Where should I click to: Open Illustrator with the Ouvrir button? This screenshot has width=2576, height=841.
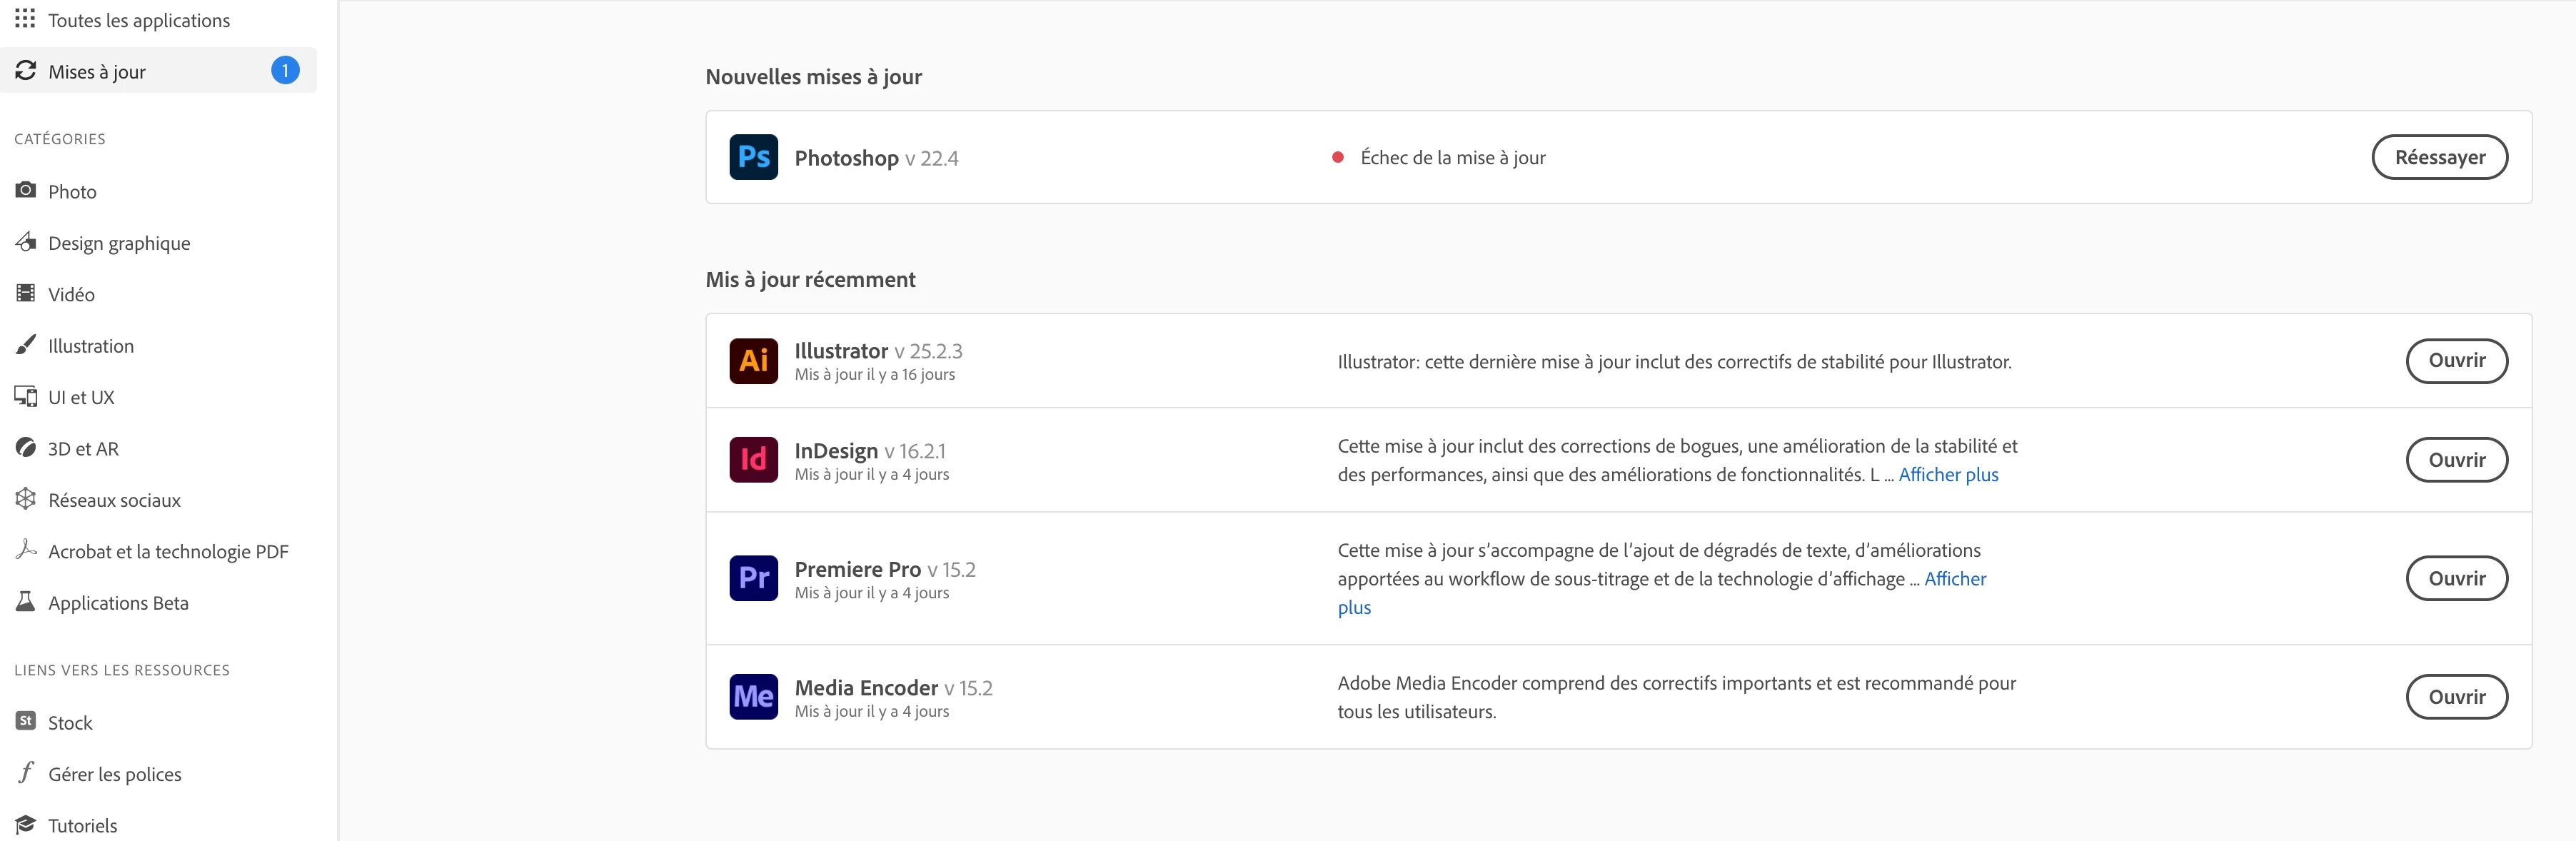(x=2455, y=361)
